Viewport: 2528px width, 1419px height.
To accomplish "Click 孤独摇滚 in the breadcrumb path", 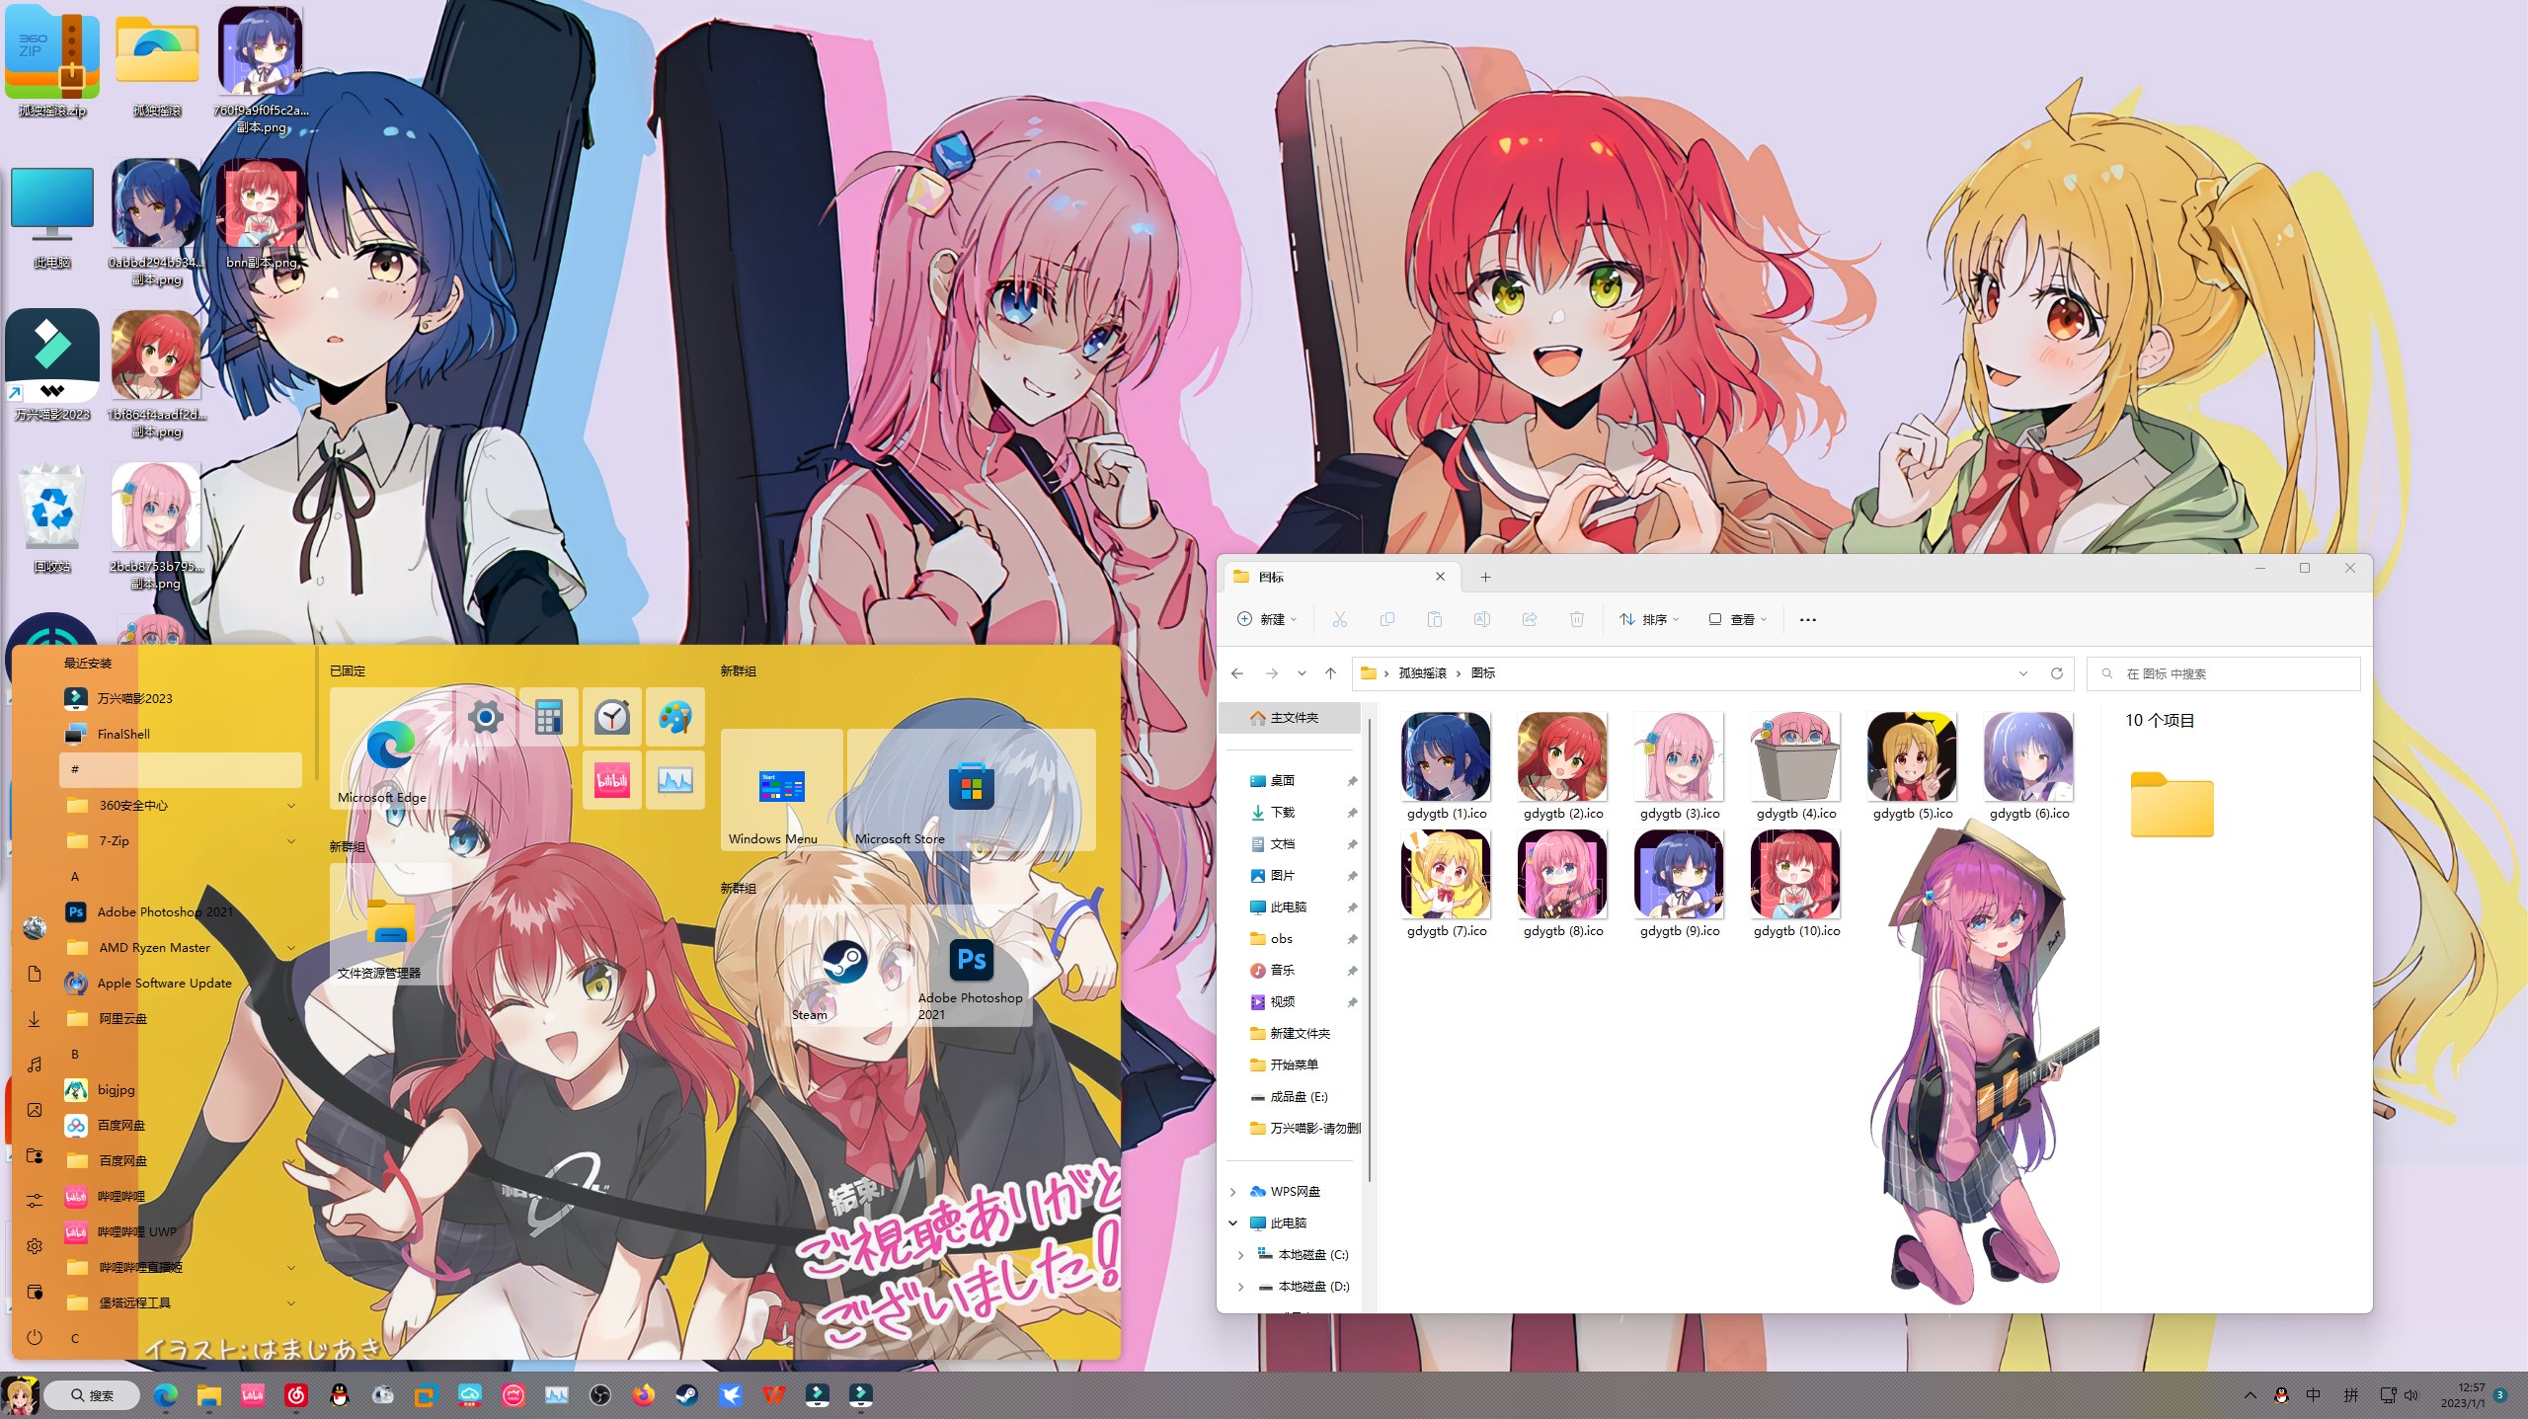I will point(1422,673).
